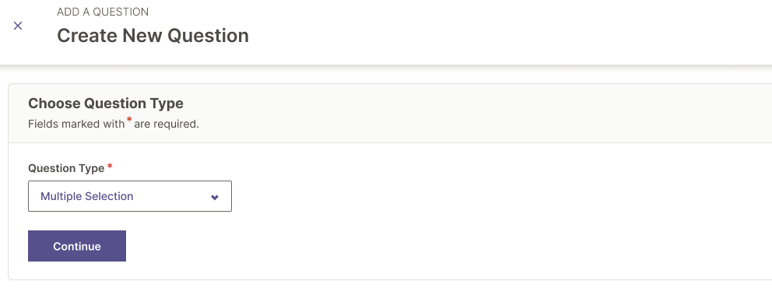Open the Question Type dropdown
Viewport: 772px width, 295px height.
tap(129, 196)
